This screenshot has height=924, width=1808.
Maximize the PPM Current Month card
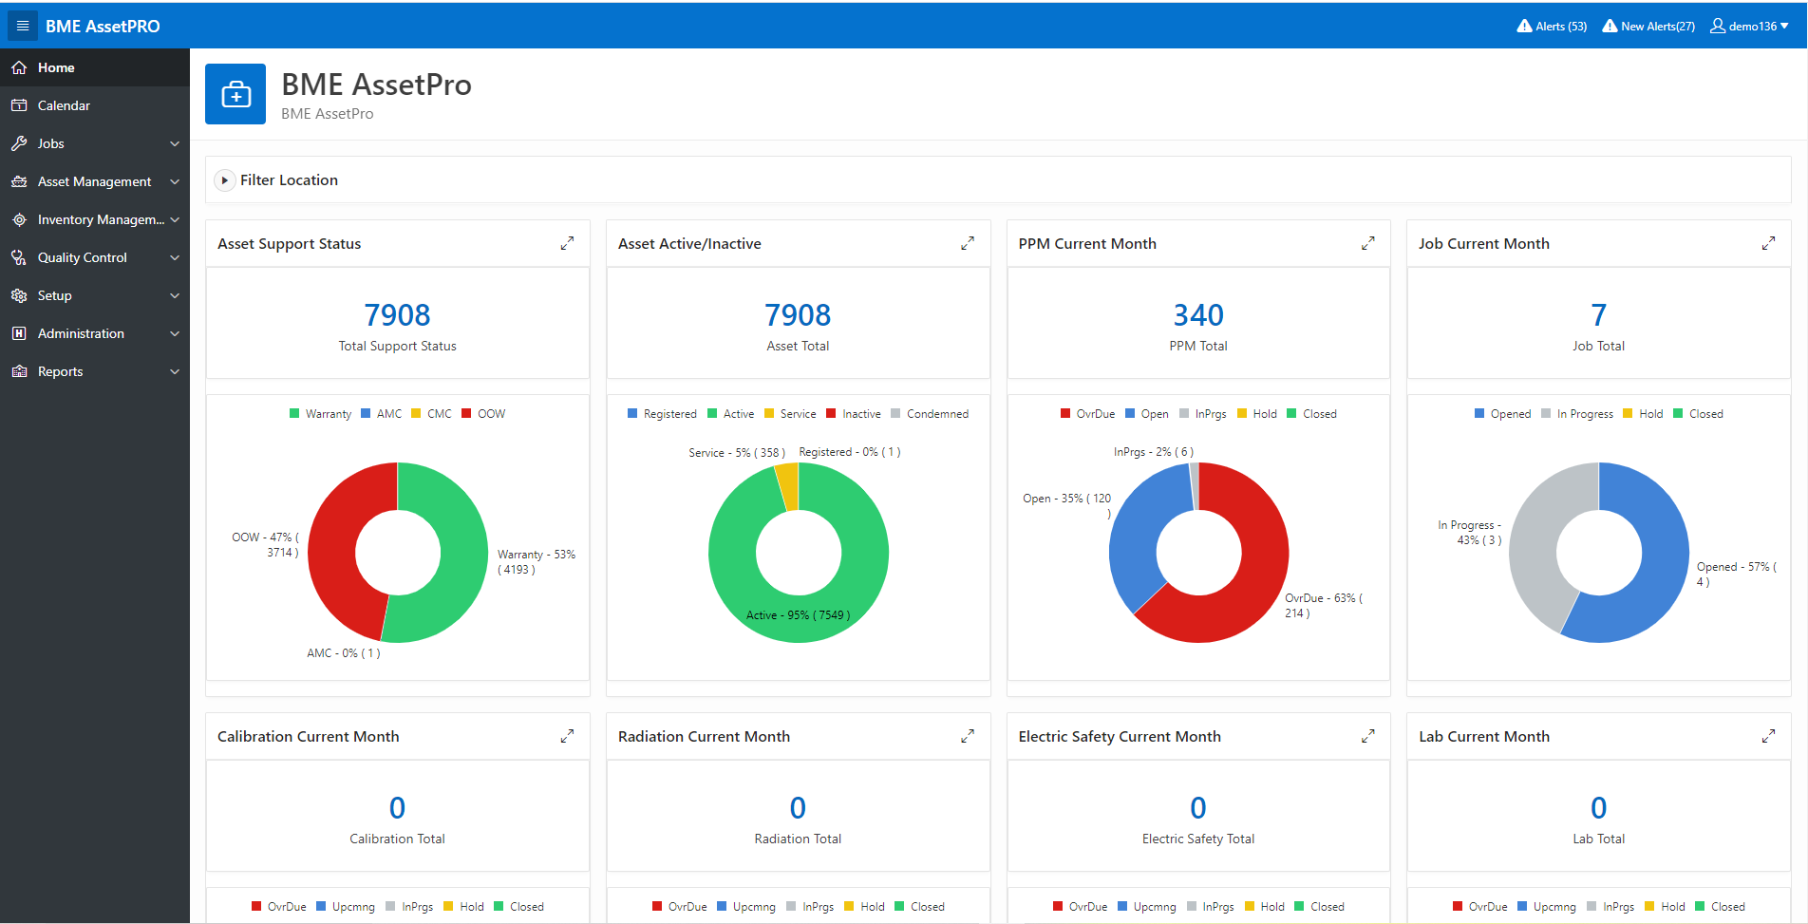(1368, 243)
